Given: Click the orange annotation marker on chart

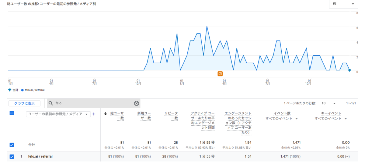Looking at the screenshot, I should (220, 74).
